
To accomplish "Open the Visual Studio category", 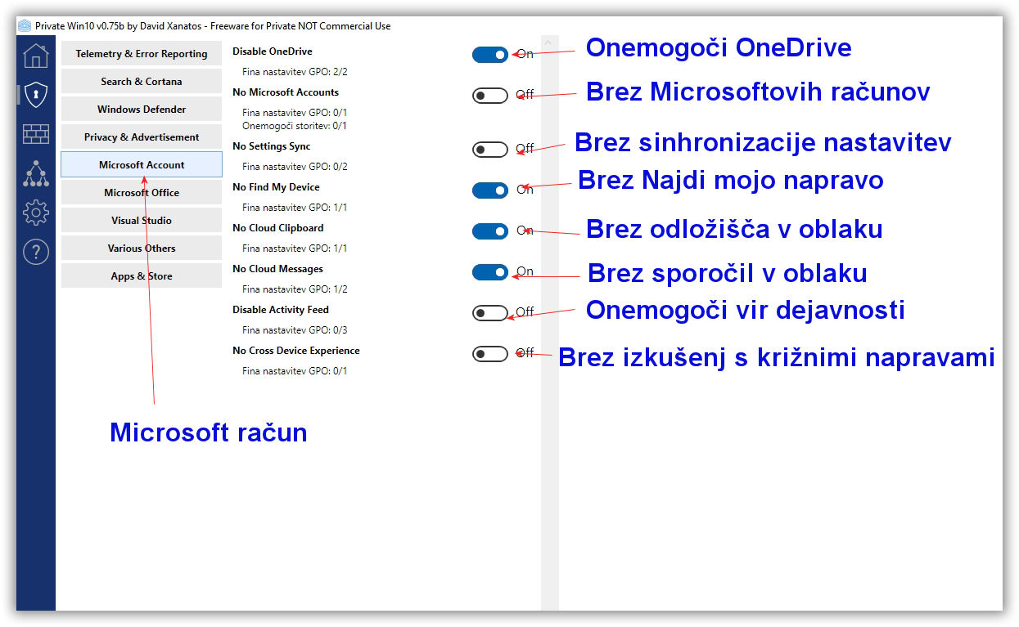I will click(x=142, y=221).
